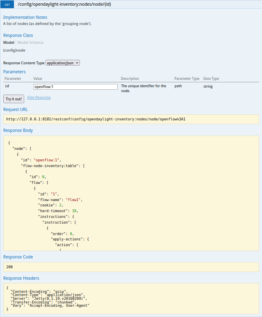262x317 pixels.
Task: Click the Response Class heading
Action: (18, 36)
